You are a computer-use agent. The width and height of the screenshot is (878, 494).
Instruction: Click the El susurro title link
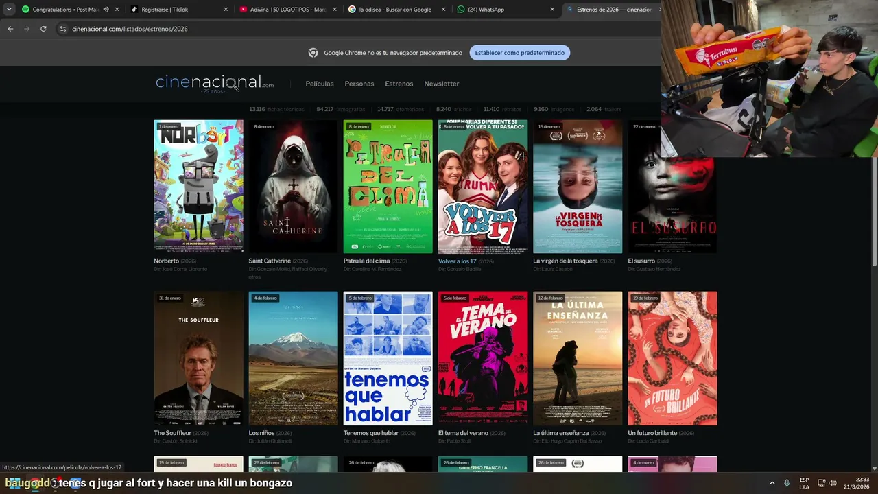click(641, 261)
